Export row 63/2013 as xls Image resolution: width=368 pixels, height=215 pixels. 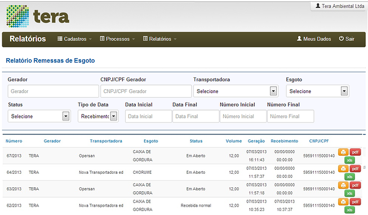coord(349,194)
